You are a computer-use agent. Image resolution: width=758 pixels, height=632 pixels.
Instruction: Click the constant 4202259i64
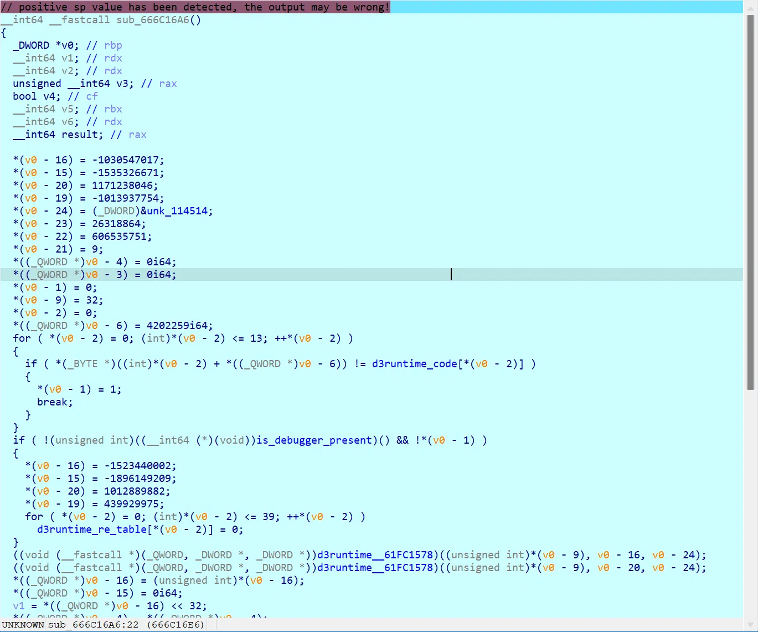[x=177, y=326]
